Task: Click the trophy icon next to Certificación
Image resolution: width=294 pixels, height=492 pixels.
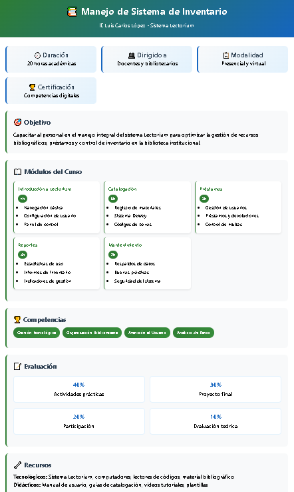Action: pos(32,87)
